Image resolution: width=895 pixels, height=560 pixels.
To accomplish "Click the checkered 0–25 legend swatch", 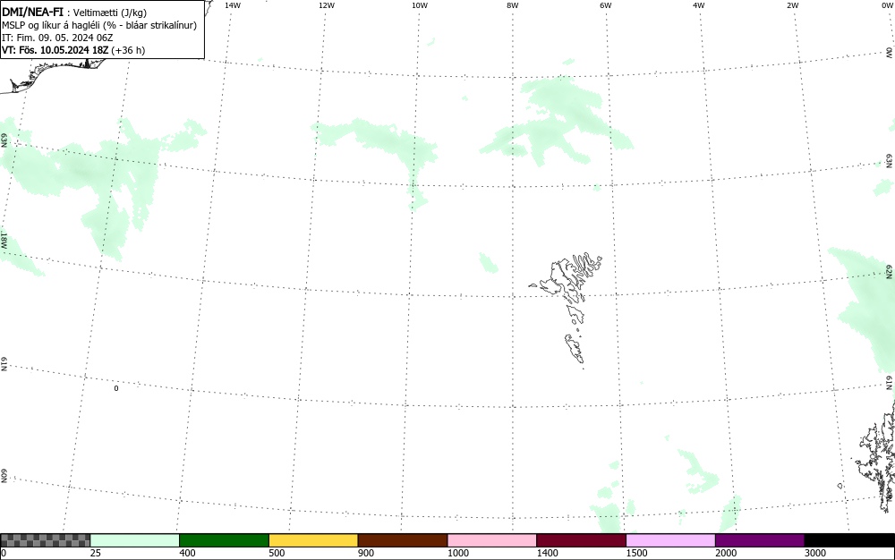I will click(45, 540).
